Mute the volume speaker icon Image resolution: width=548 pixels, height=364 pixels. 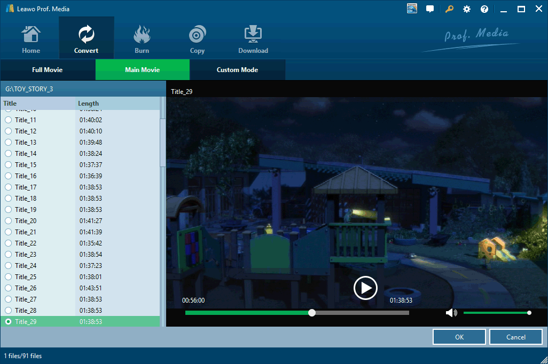451,313
